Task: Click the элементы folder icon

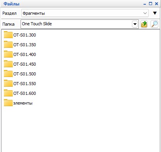Action: (x=8, y=103)
